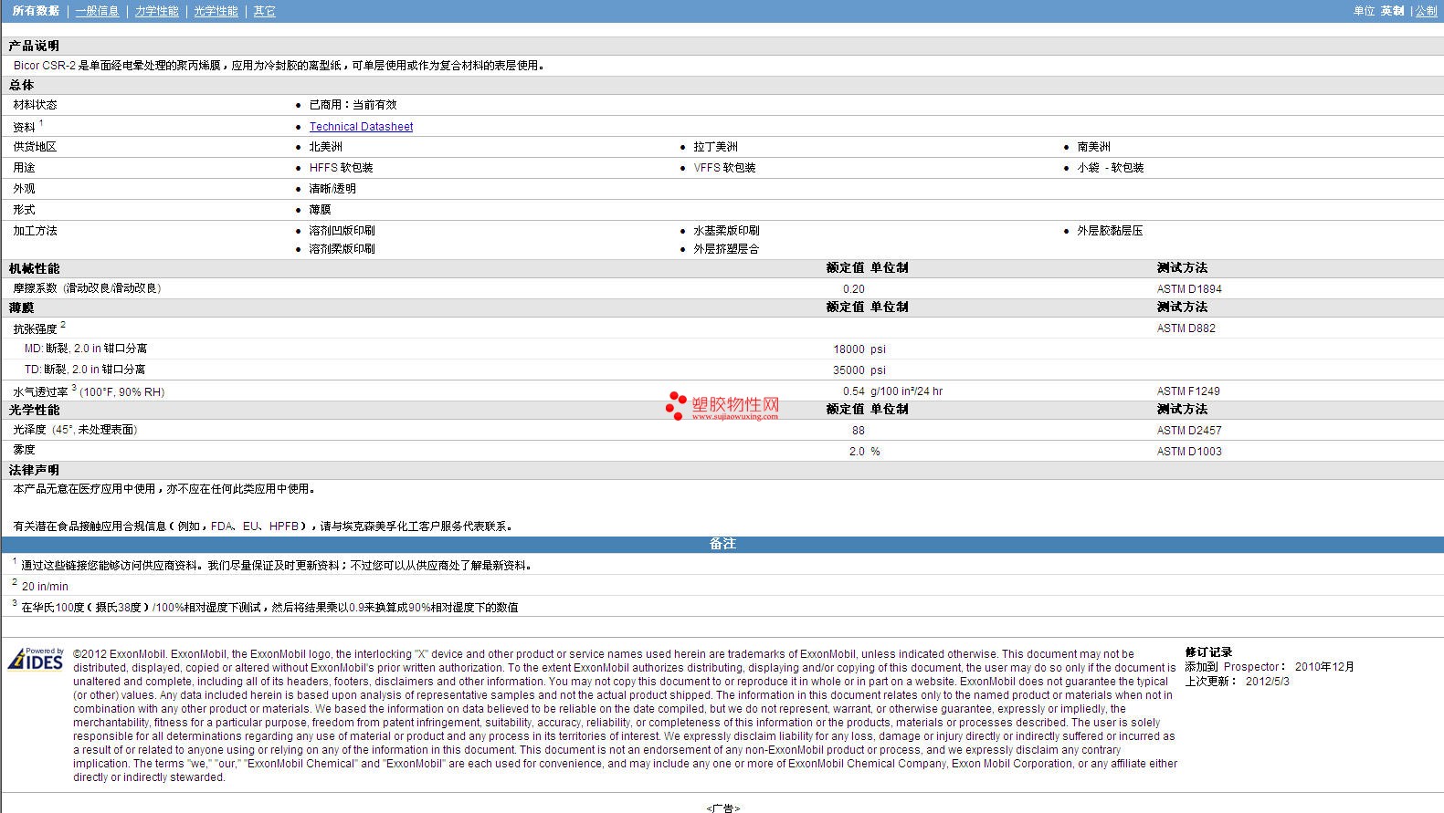The width and height of the screenshot is (1444, 813).
Task: Click the 水基柔版印刷 processing method
Action: [726, 231]
